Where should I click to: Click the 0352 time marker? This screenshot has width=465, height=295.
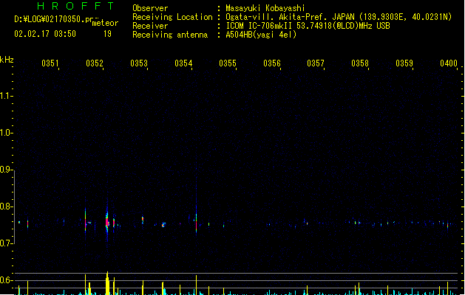click(x=95, y=63)
